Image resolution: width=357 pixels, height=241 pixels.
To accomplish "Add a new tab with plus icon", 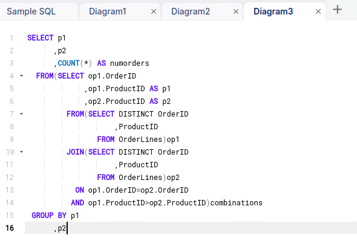I will [x=337, y=10].
